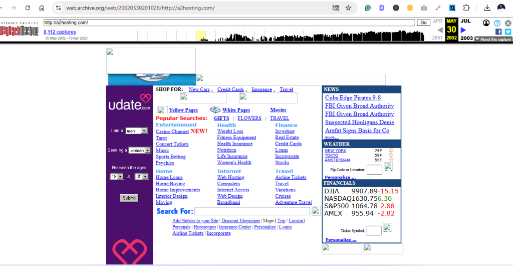Open the Wayback Machine help icon
Image resolution: width=513 pixels, height=266 pixels.
pos(497,23)
